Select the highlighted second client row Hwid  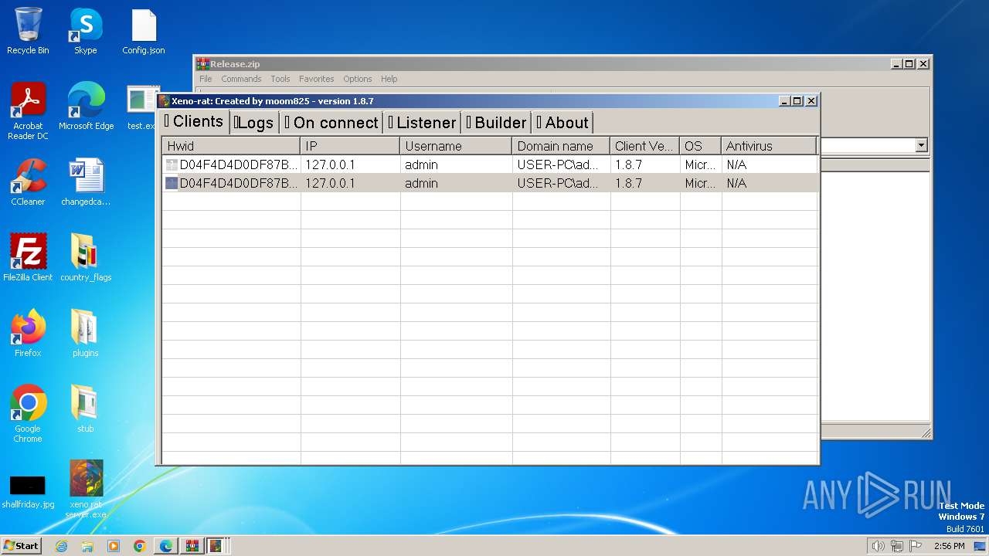[x=232, y=183]
